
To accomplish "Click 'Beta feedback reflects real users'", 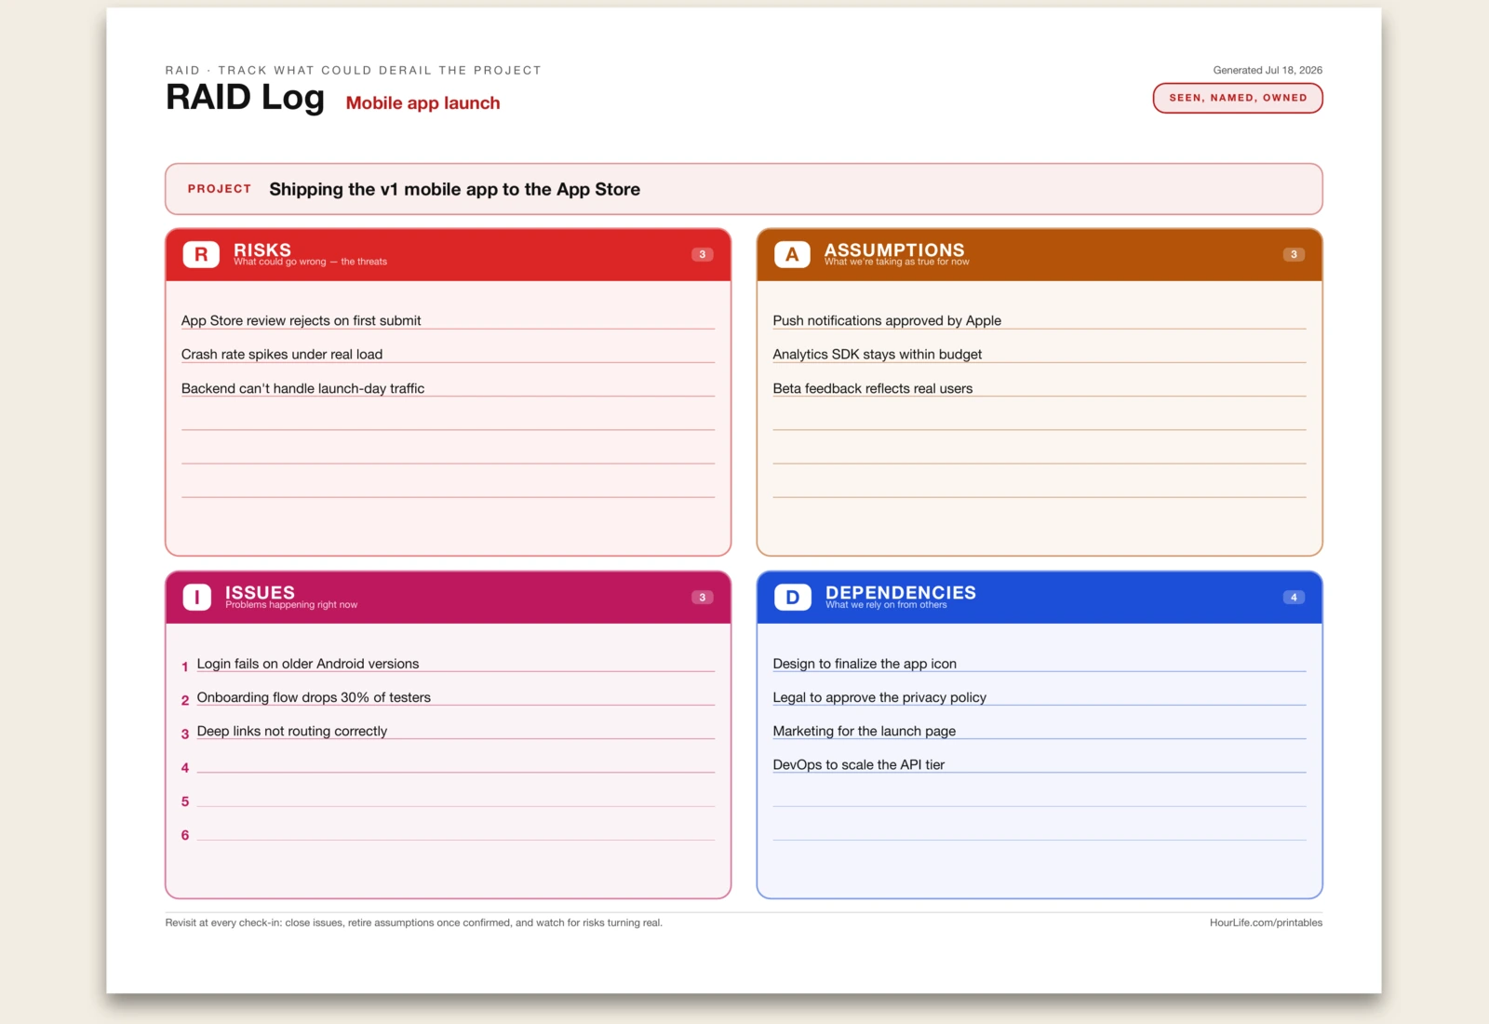I will click(x=872, y=388).
